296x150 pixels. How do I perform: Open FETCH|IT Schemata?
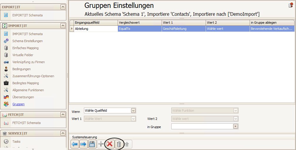coord(26,123)
